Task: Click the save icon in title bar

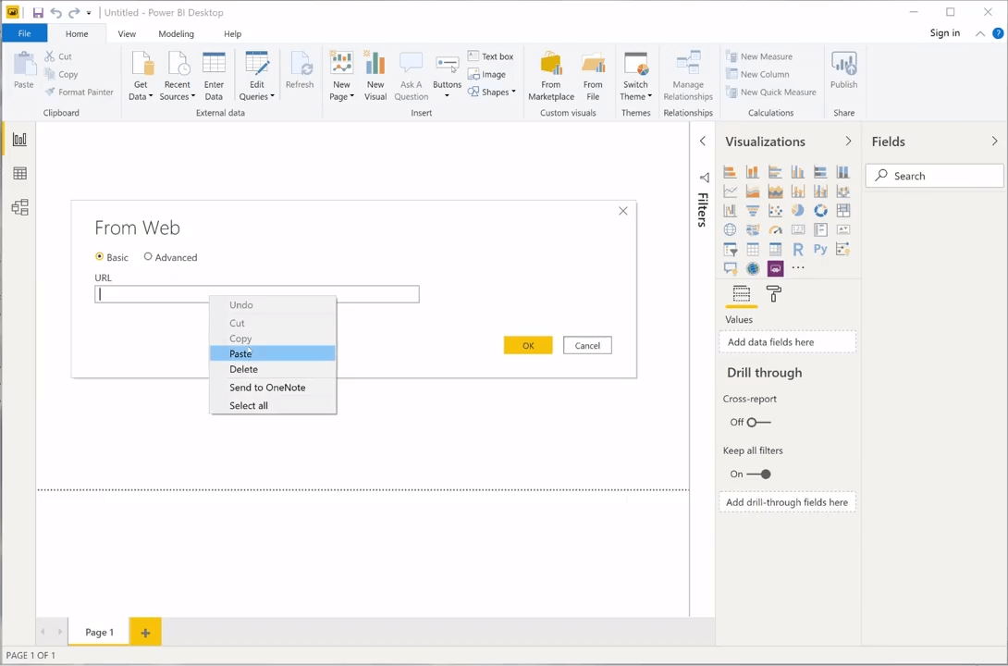Action: point(38,13)
